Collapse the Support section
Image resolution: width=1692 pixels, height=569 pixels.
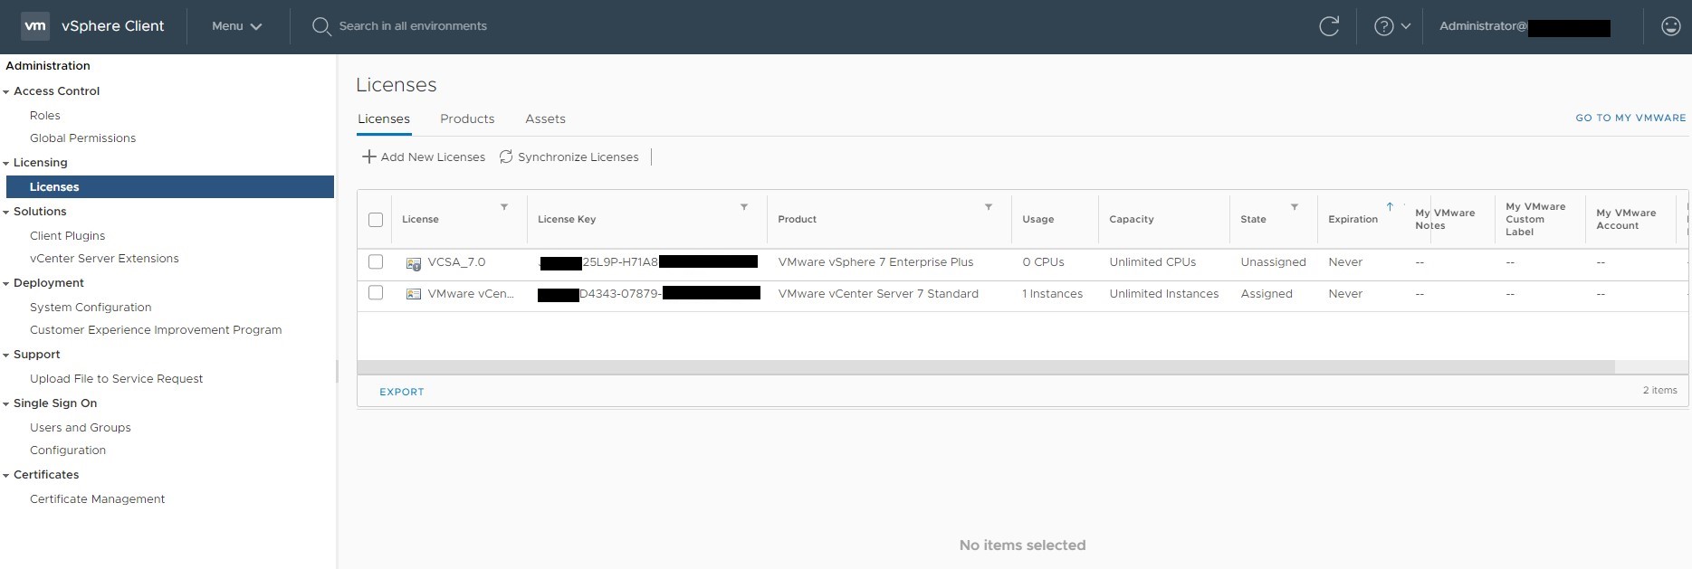pyautogui.click(x=6, y=356)
